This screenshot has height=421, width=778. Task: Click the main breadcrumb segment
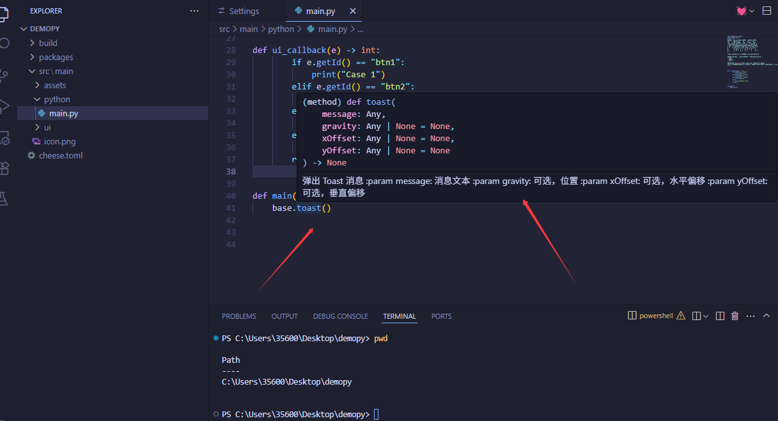coord(249,29)
